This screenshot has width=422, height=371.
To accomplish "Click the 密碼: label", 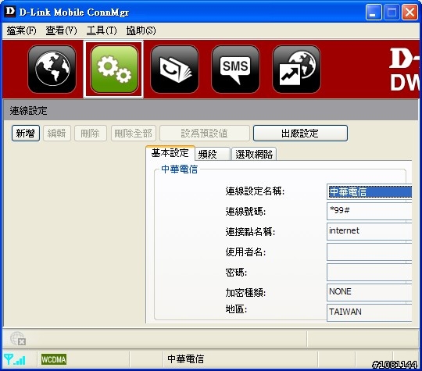I will [236, 273].
